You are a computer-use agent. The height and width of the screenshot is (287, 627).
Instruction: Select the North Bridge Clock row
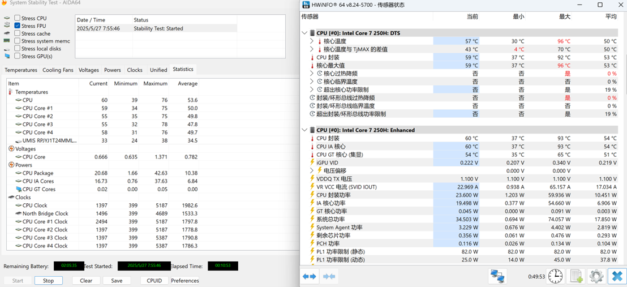[x=103, y=213]
